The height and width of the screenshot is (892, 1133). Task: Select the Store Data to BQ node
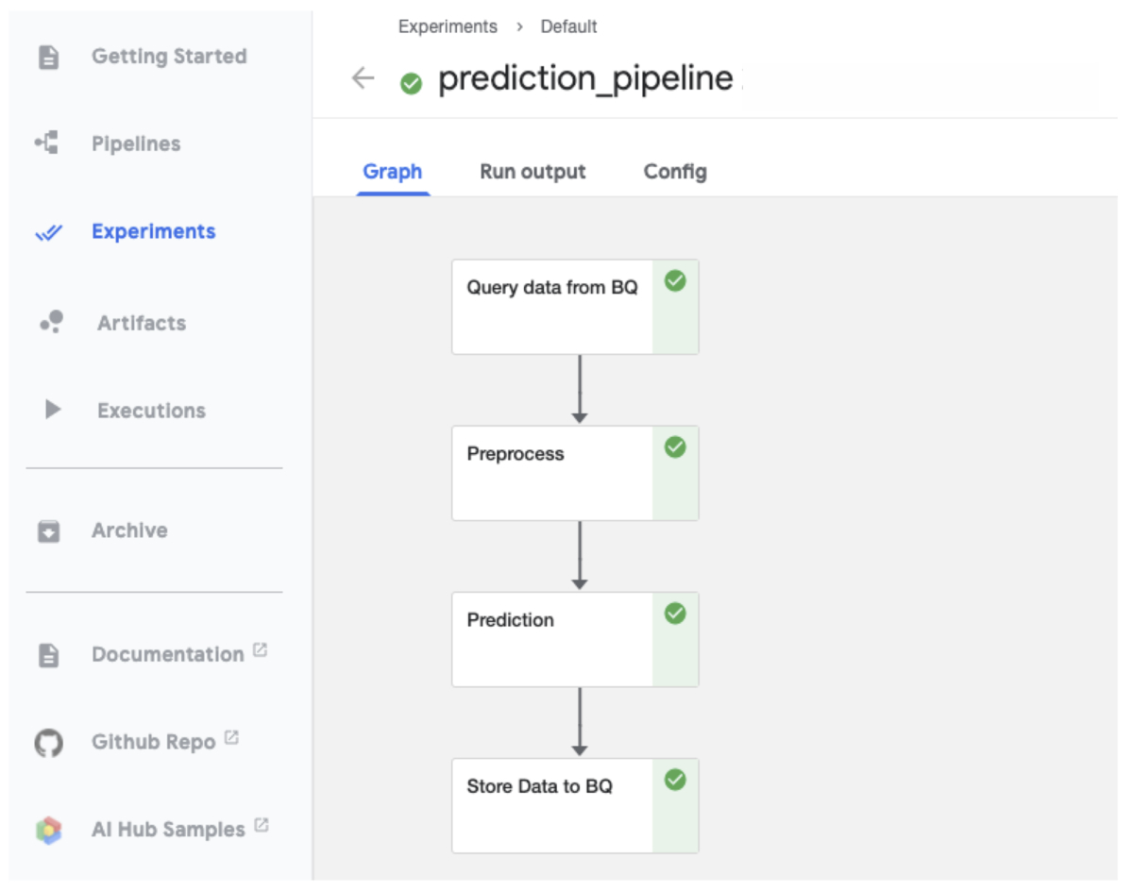coord(552,805)
